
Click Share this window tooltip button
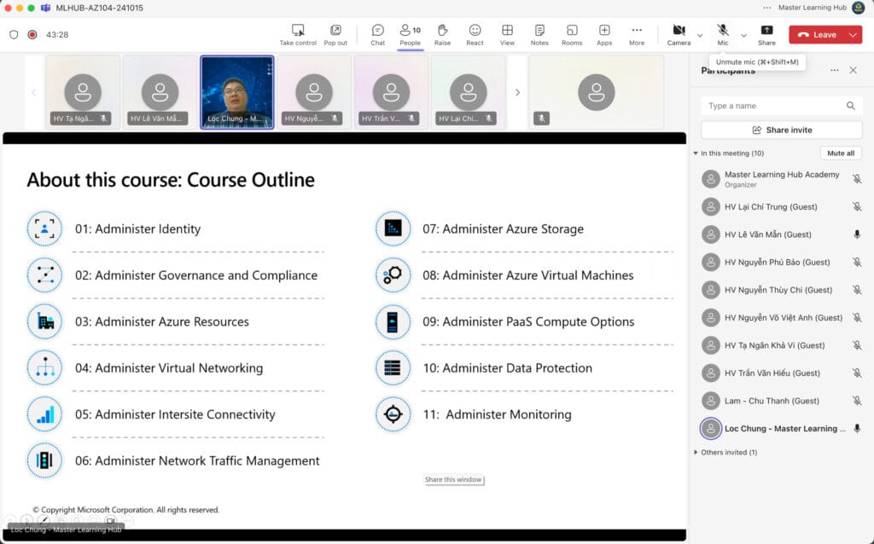(454, 479)
